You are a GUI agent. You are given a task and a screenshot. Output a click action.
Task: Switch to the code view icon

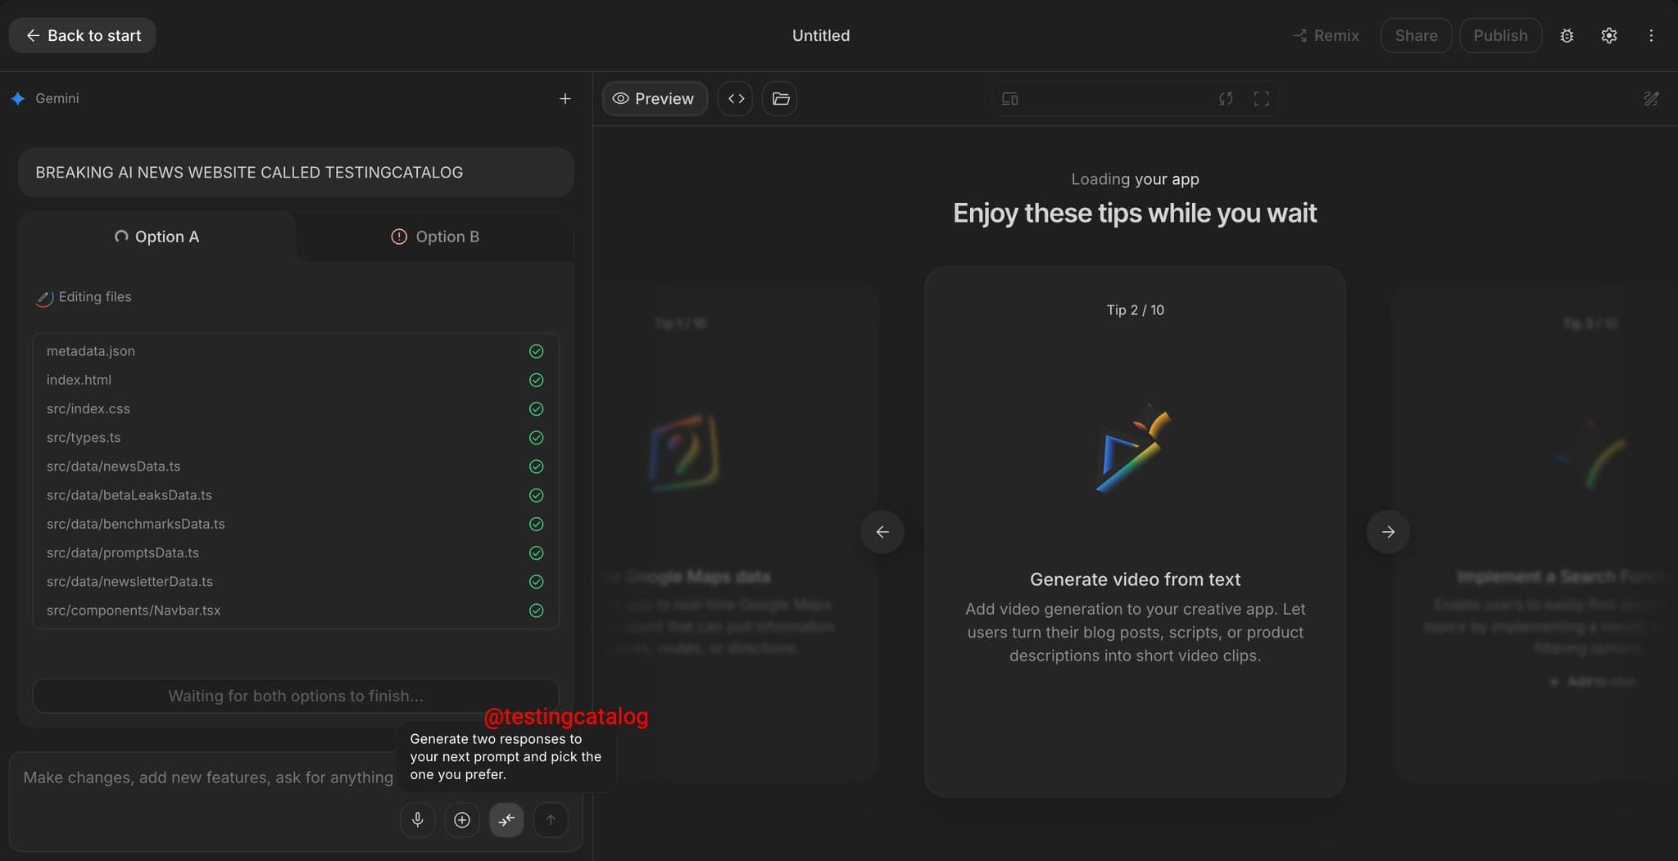click(x=736, y=98)
